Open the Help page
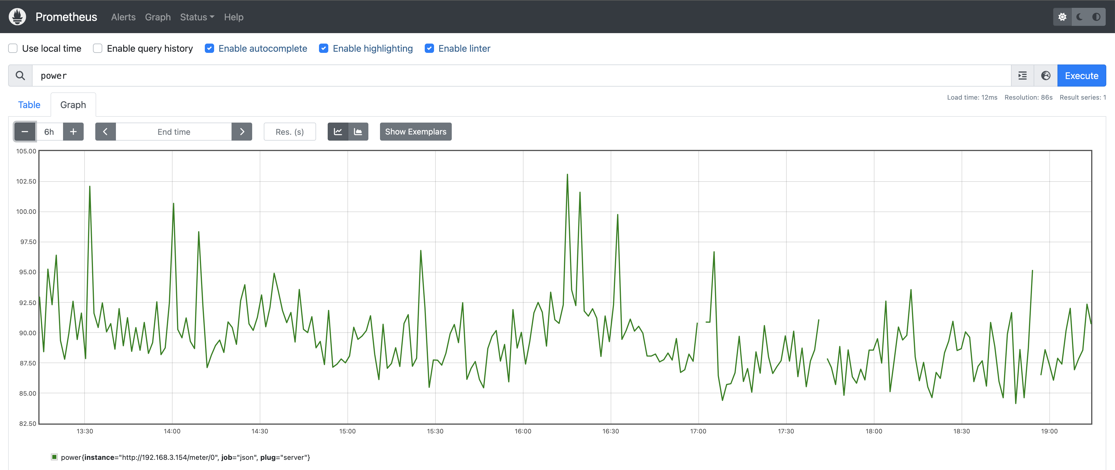This screenshot has height=470, width=1115. 234,17
